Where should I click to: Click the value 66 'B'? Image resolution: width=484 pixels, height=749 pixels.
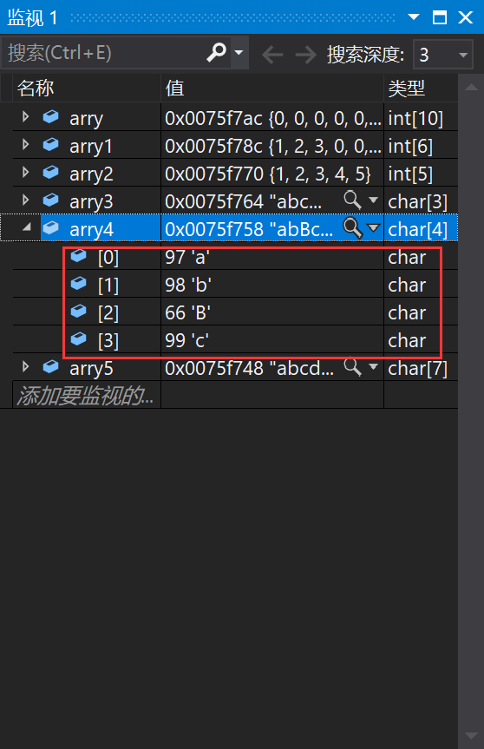click(x=188, y=312)
